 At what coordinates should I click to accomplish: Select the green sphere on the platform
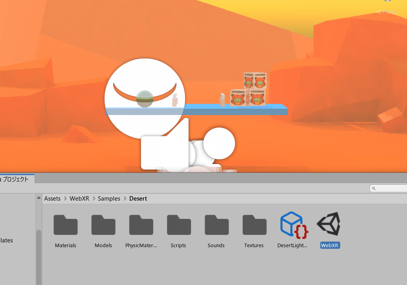144,99
